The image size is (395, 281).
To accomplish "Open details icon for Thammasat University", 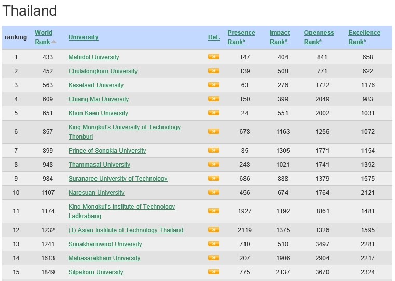I will point(213,164).
